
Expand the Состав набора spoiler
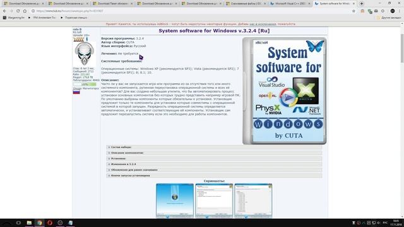click(214, 147)
